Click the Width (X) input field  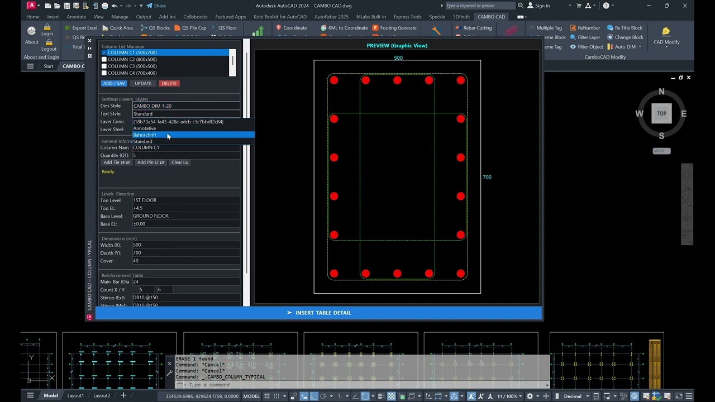[186, 245]
